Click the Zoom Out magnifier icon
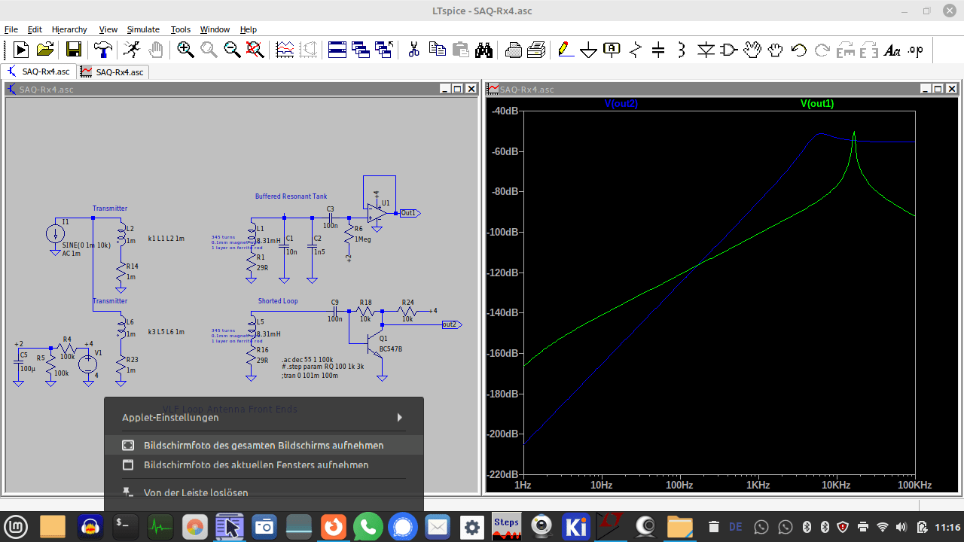Viewport: 964px width, 542px height. (x=232, y=50)
